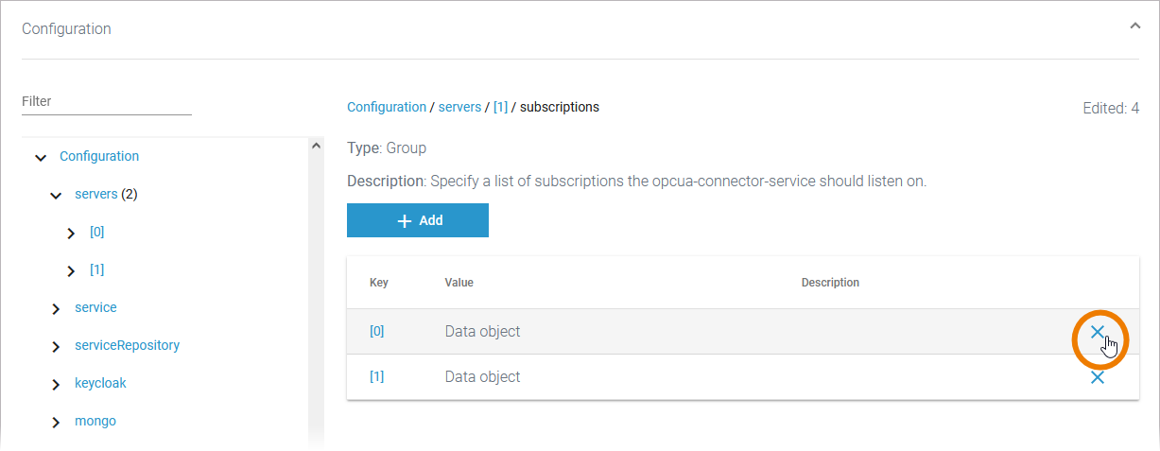Collapse the Configuration tree node

pyautogui.click(x=41, y=157)
